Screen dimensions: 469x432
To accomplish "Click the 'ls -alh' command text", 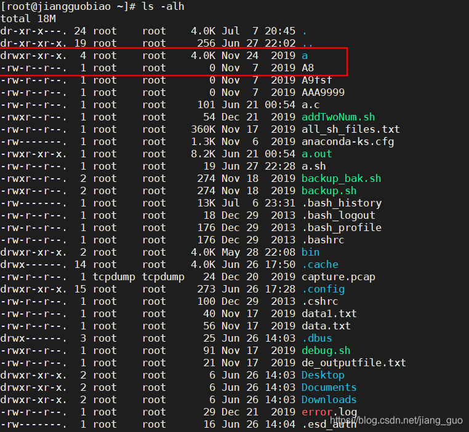I will point(163,6).
